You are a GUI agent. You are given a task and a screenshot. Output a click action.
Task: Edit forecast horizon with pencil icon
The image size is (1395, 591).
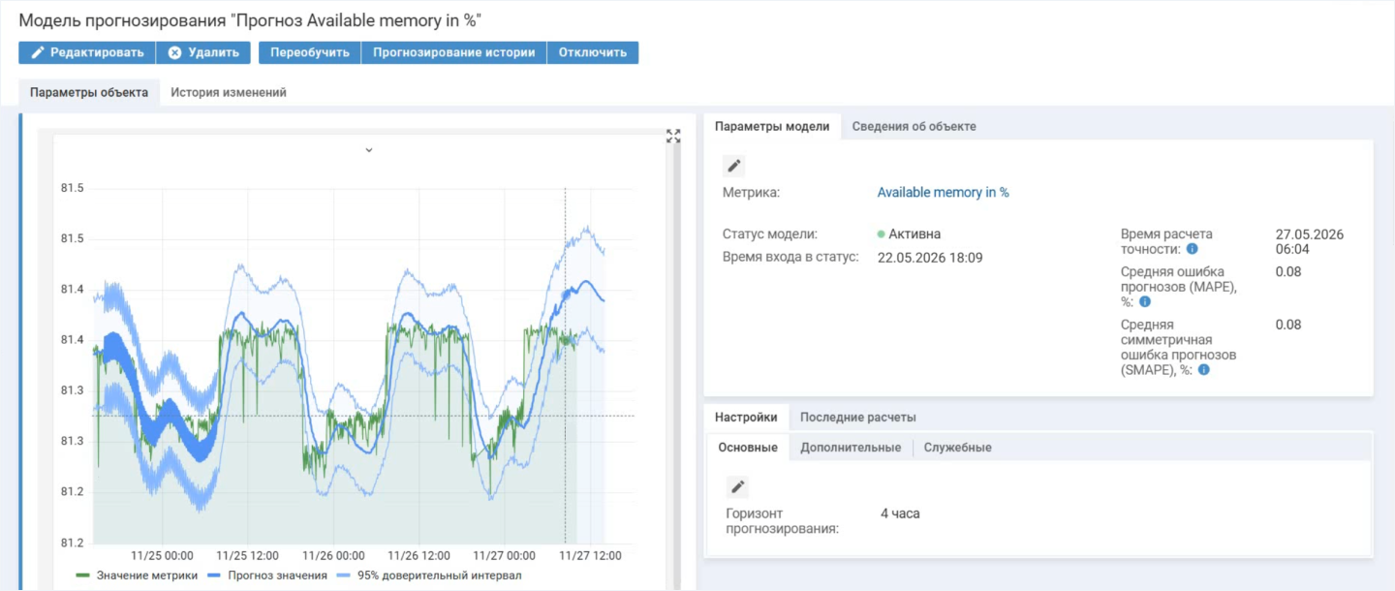[x=737, y=486]
